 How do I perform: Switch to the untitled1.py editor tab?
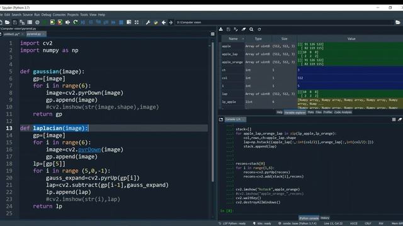pos(12,34)
